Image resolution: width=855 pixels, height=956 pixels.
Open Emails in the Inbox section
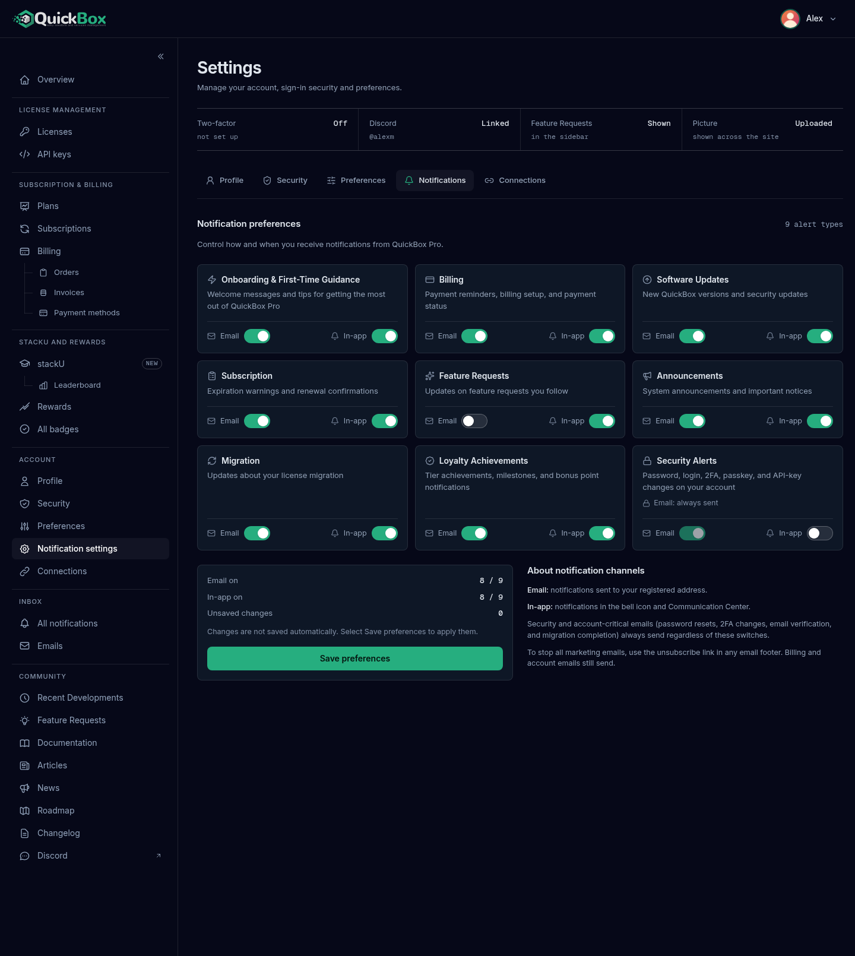90,646
